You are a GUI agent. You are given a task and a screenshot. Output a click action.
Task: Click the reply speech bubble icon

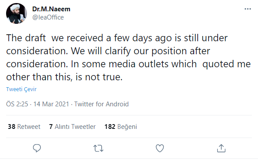tap(37, 148)
